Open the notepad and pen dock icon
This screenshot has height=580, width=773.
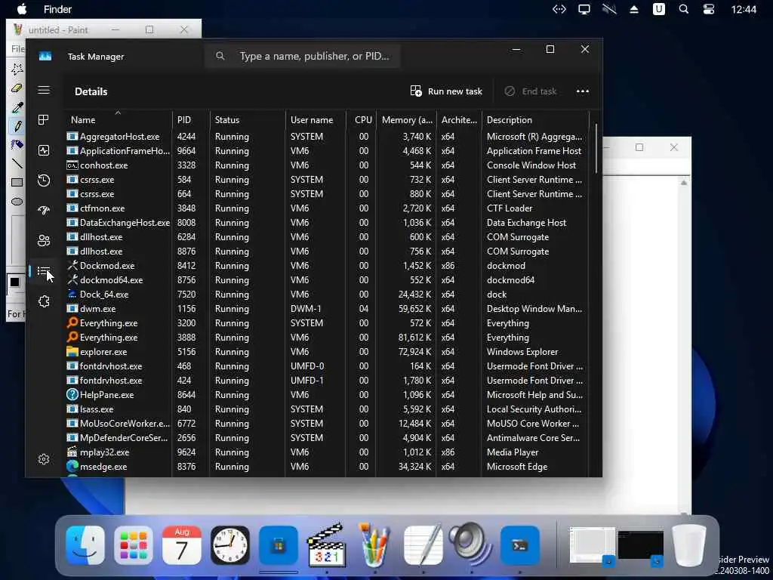coord(423,545)
